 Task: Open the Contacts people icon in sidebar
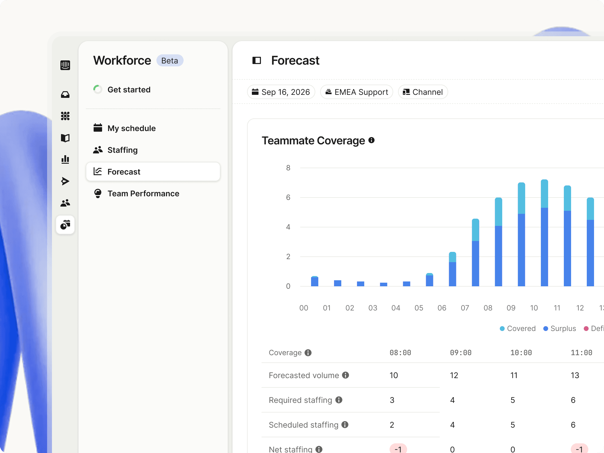click(x=65, y=203)
